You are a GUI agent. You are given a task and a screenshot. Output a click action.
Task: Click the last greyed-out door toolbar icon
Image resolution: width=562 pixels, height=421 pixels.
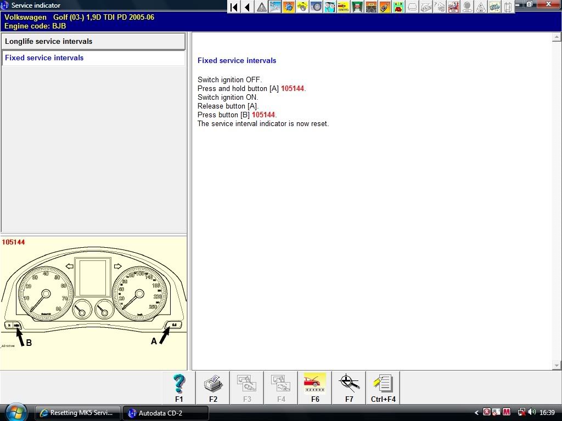[508, 7]
